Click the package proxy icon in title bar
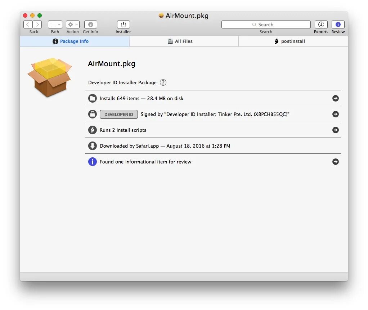The height and width of the screenshot is (310, 368). coord(161,16)
